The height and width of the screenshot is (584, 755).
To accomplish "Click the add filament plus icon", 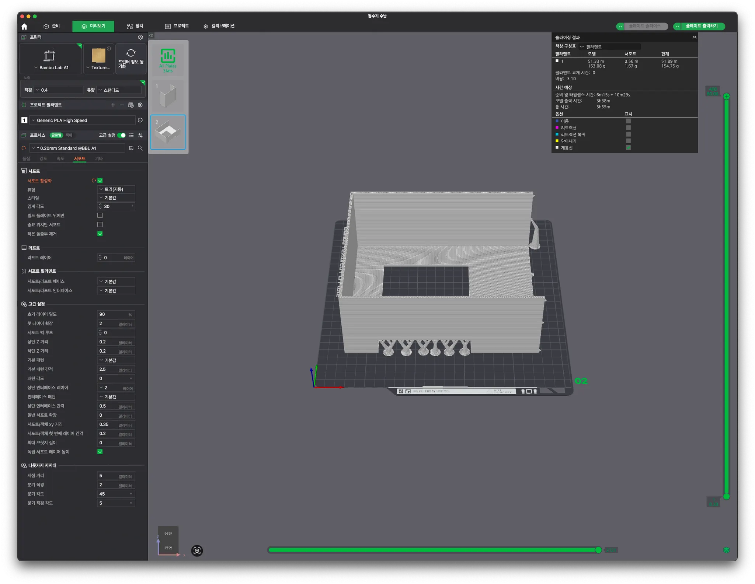I will click(x=113, y=105).
